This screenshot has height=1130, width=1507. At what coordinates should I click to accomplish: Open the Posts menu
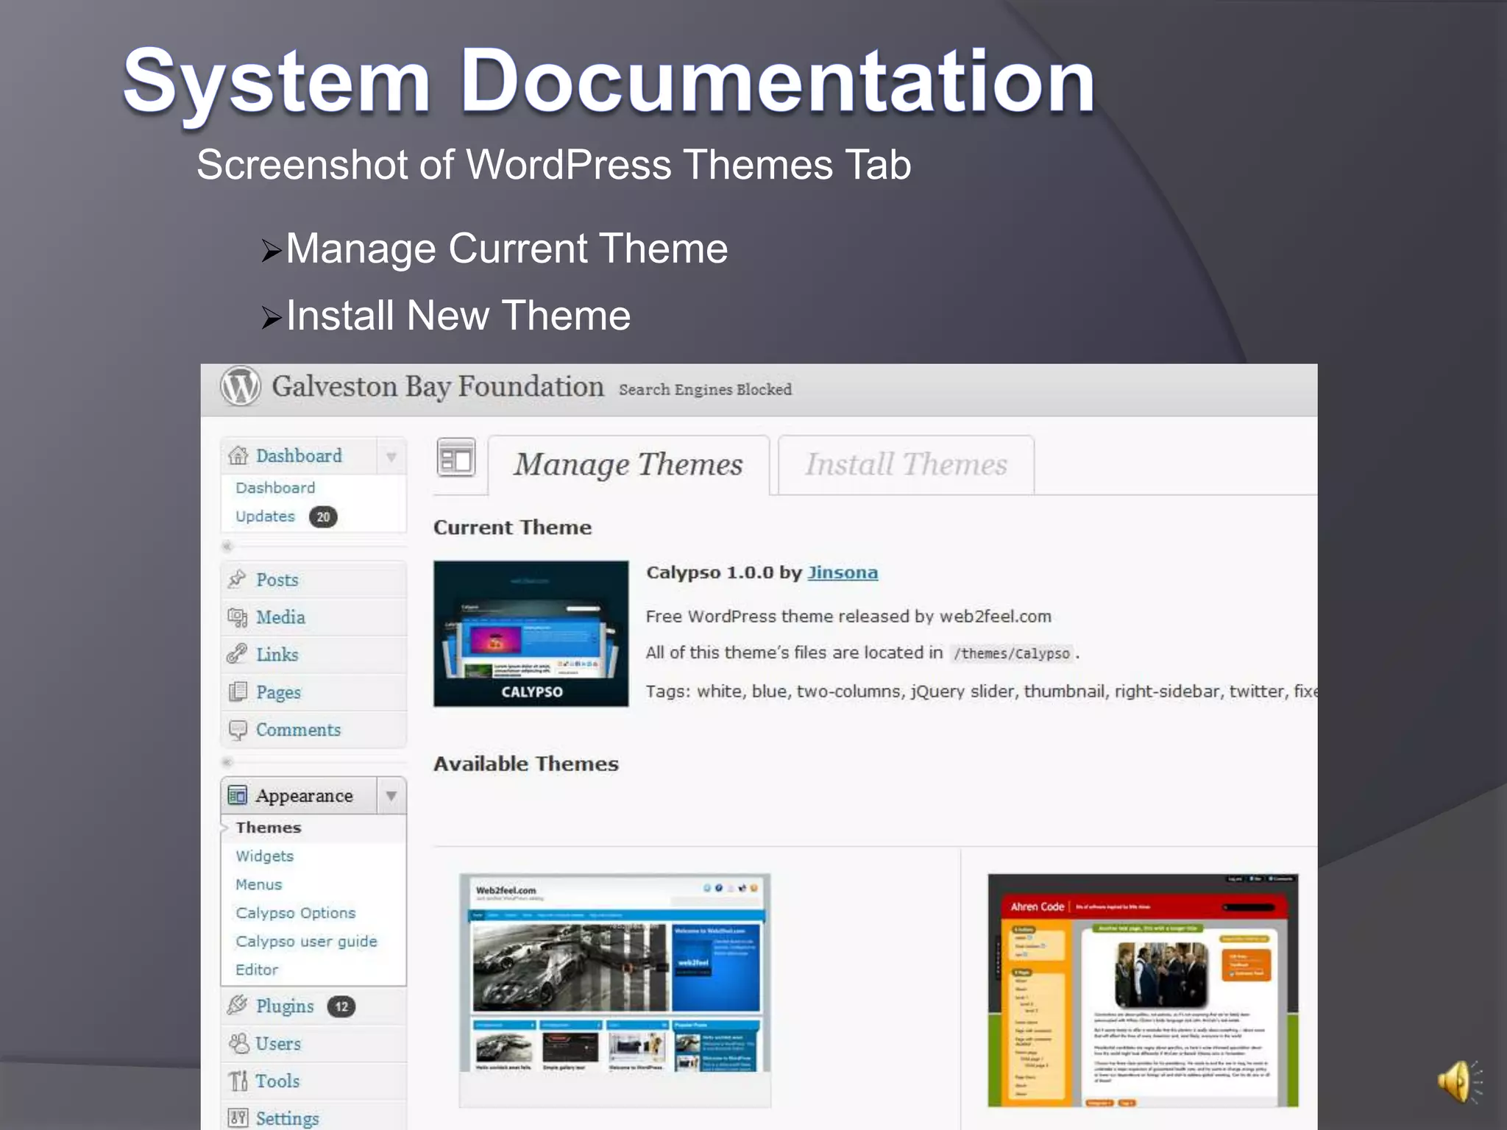click(277, 580)
